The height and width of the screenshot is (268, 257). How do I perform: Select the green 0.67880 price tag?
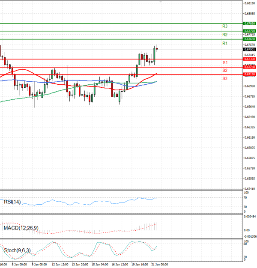[249, 24]
